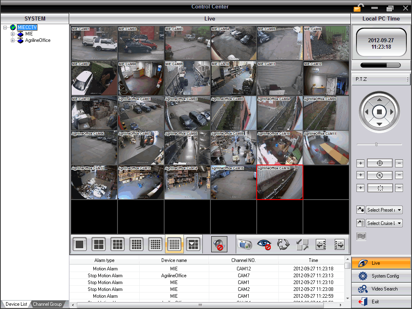Expand the MIE device tree node
The width and height of the screenshot is (412, 309).
click(12, 34)
